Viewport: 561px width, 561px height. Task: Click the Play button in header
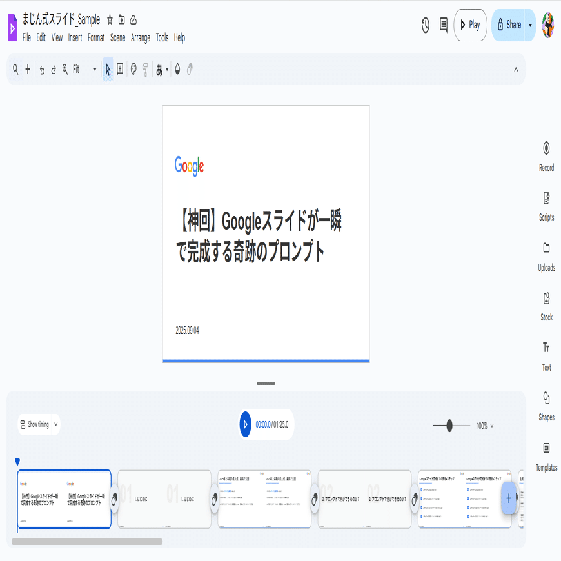pyautogui.click(x=470, y=25)
